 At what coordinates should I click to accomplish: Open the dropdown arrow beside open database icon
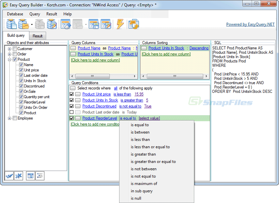coord(32,24)
